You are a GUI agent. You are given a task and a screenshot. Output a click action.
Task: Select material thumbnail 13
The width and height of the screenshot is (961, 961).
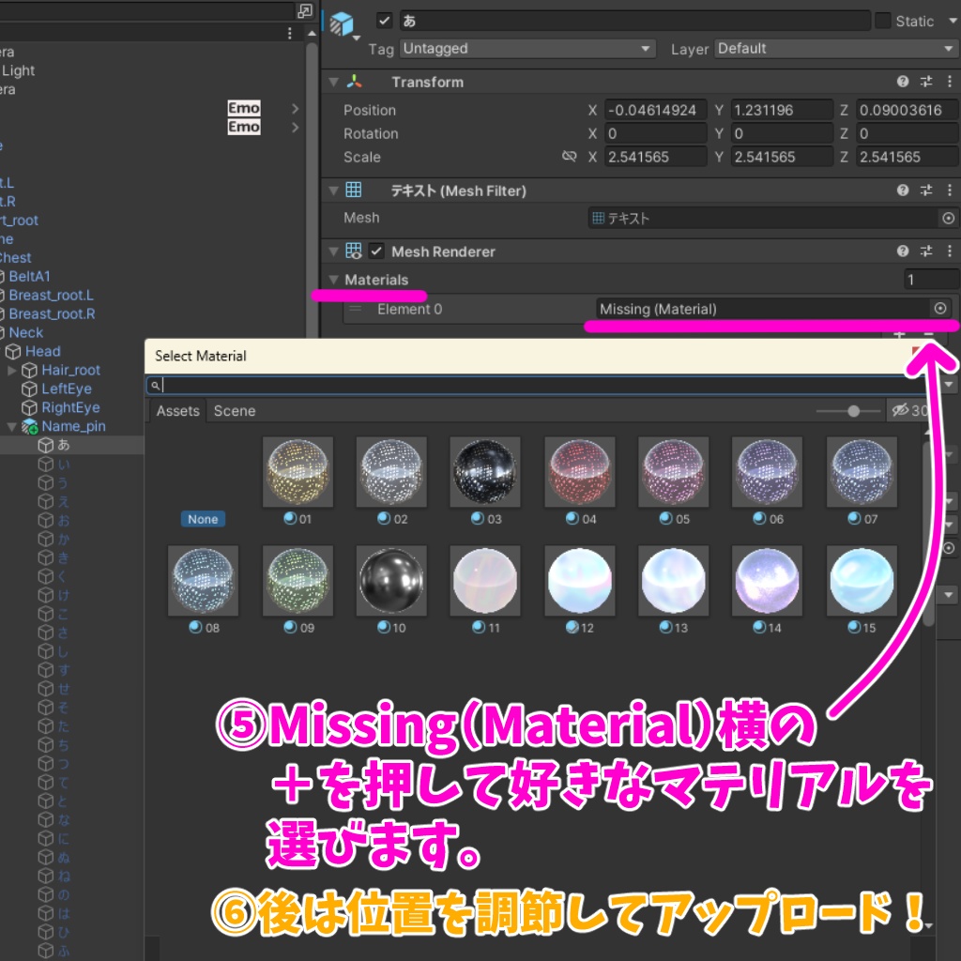(x=674, y=580)
